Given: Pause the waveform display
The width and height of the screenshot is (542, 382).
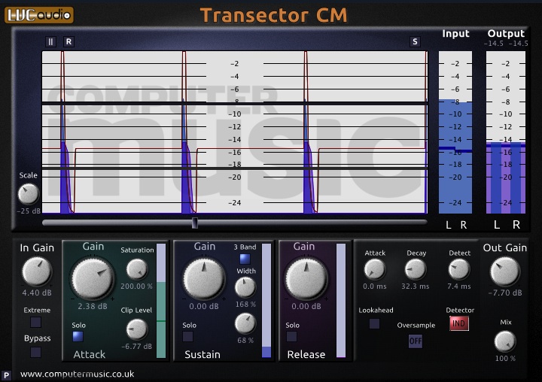Looking at the screenshot, I should click(50, 42).
